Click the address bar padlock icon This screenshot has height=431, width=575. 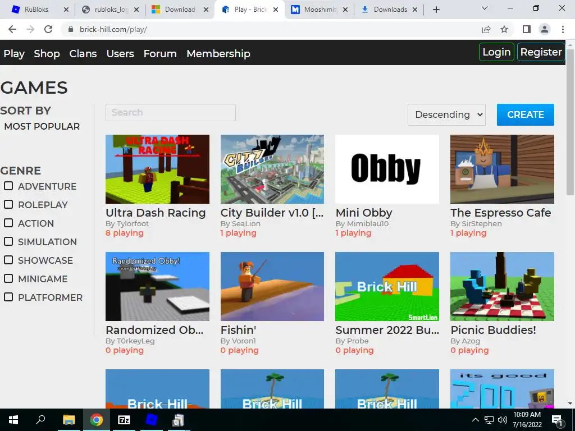point(71,29)
